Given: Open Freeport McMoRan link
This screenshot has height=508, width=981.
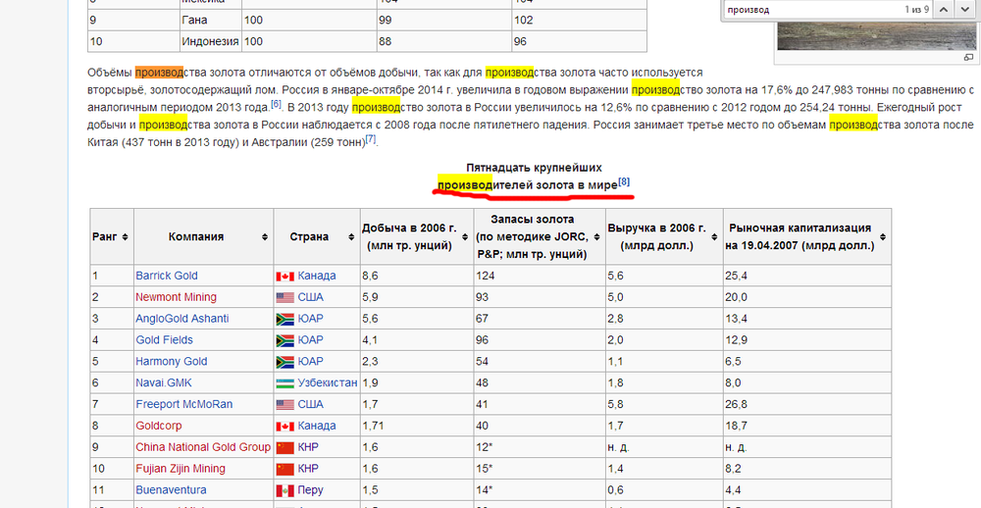Looking at the screenshot, I should tap(184, 404).
